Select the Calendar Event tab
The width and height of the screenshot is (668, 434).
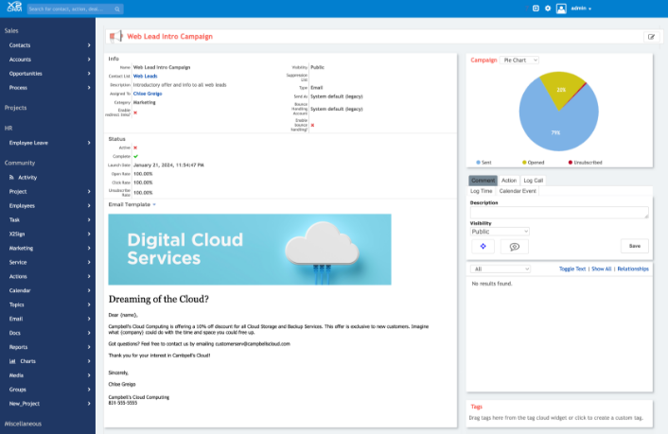[x=517, y=191]
